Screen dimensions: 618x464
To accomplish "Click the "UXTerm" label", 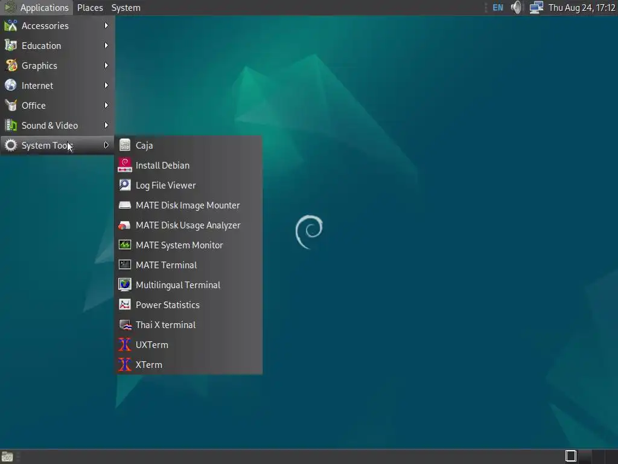I will click(x=151, y=344).
